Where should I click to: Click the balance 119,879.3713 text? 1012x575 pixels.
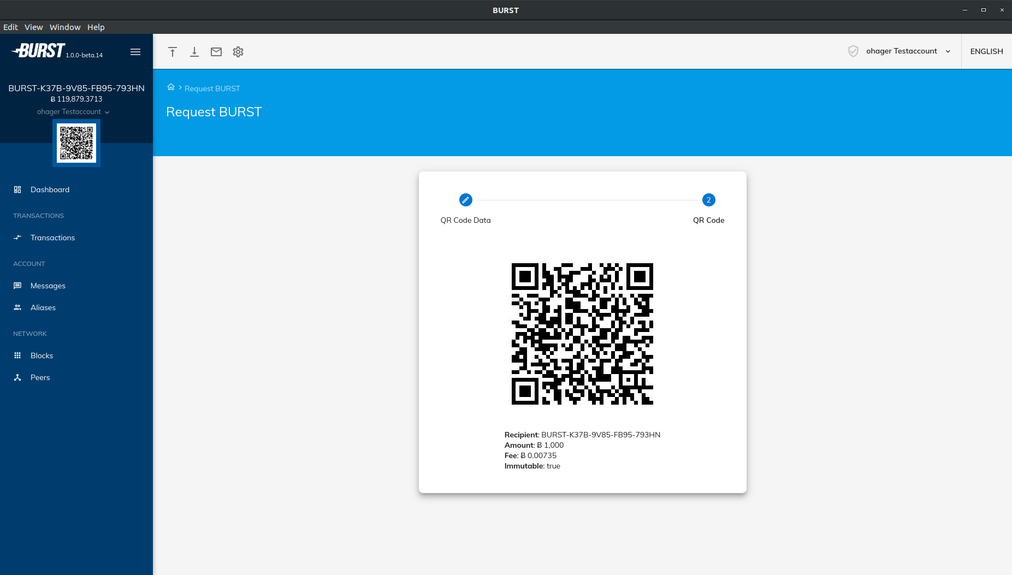[76, 99]
